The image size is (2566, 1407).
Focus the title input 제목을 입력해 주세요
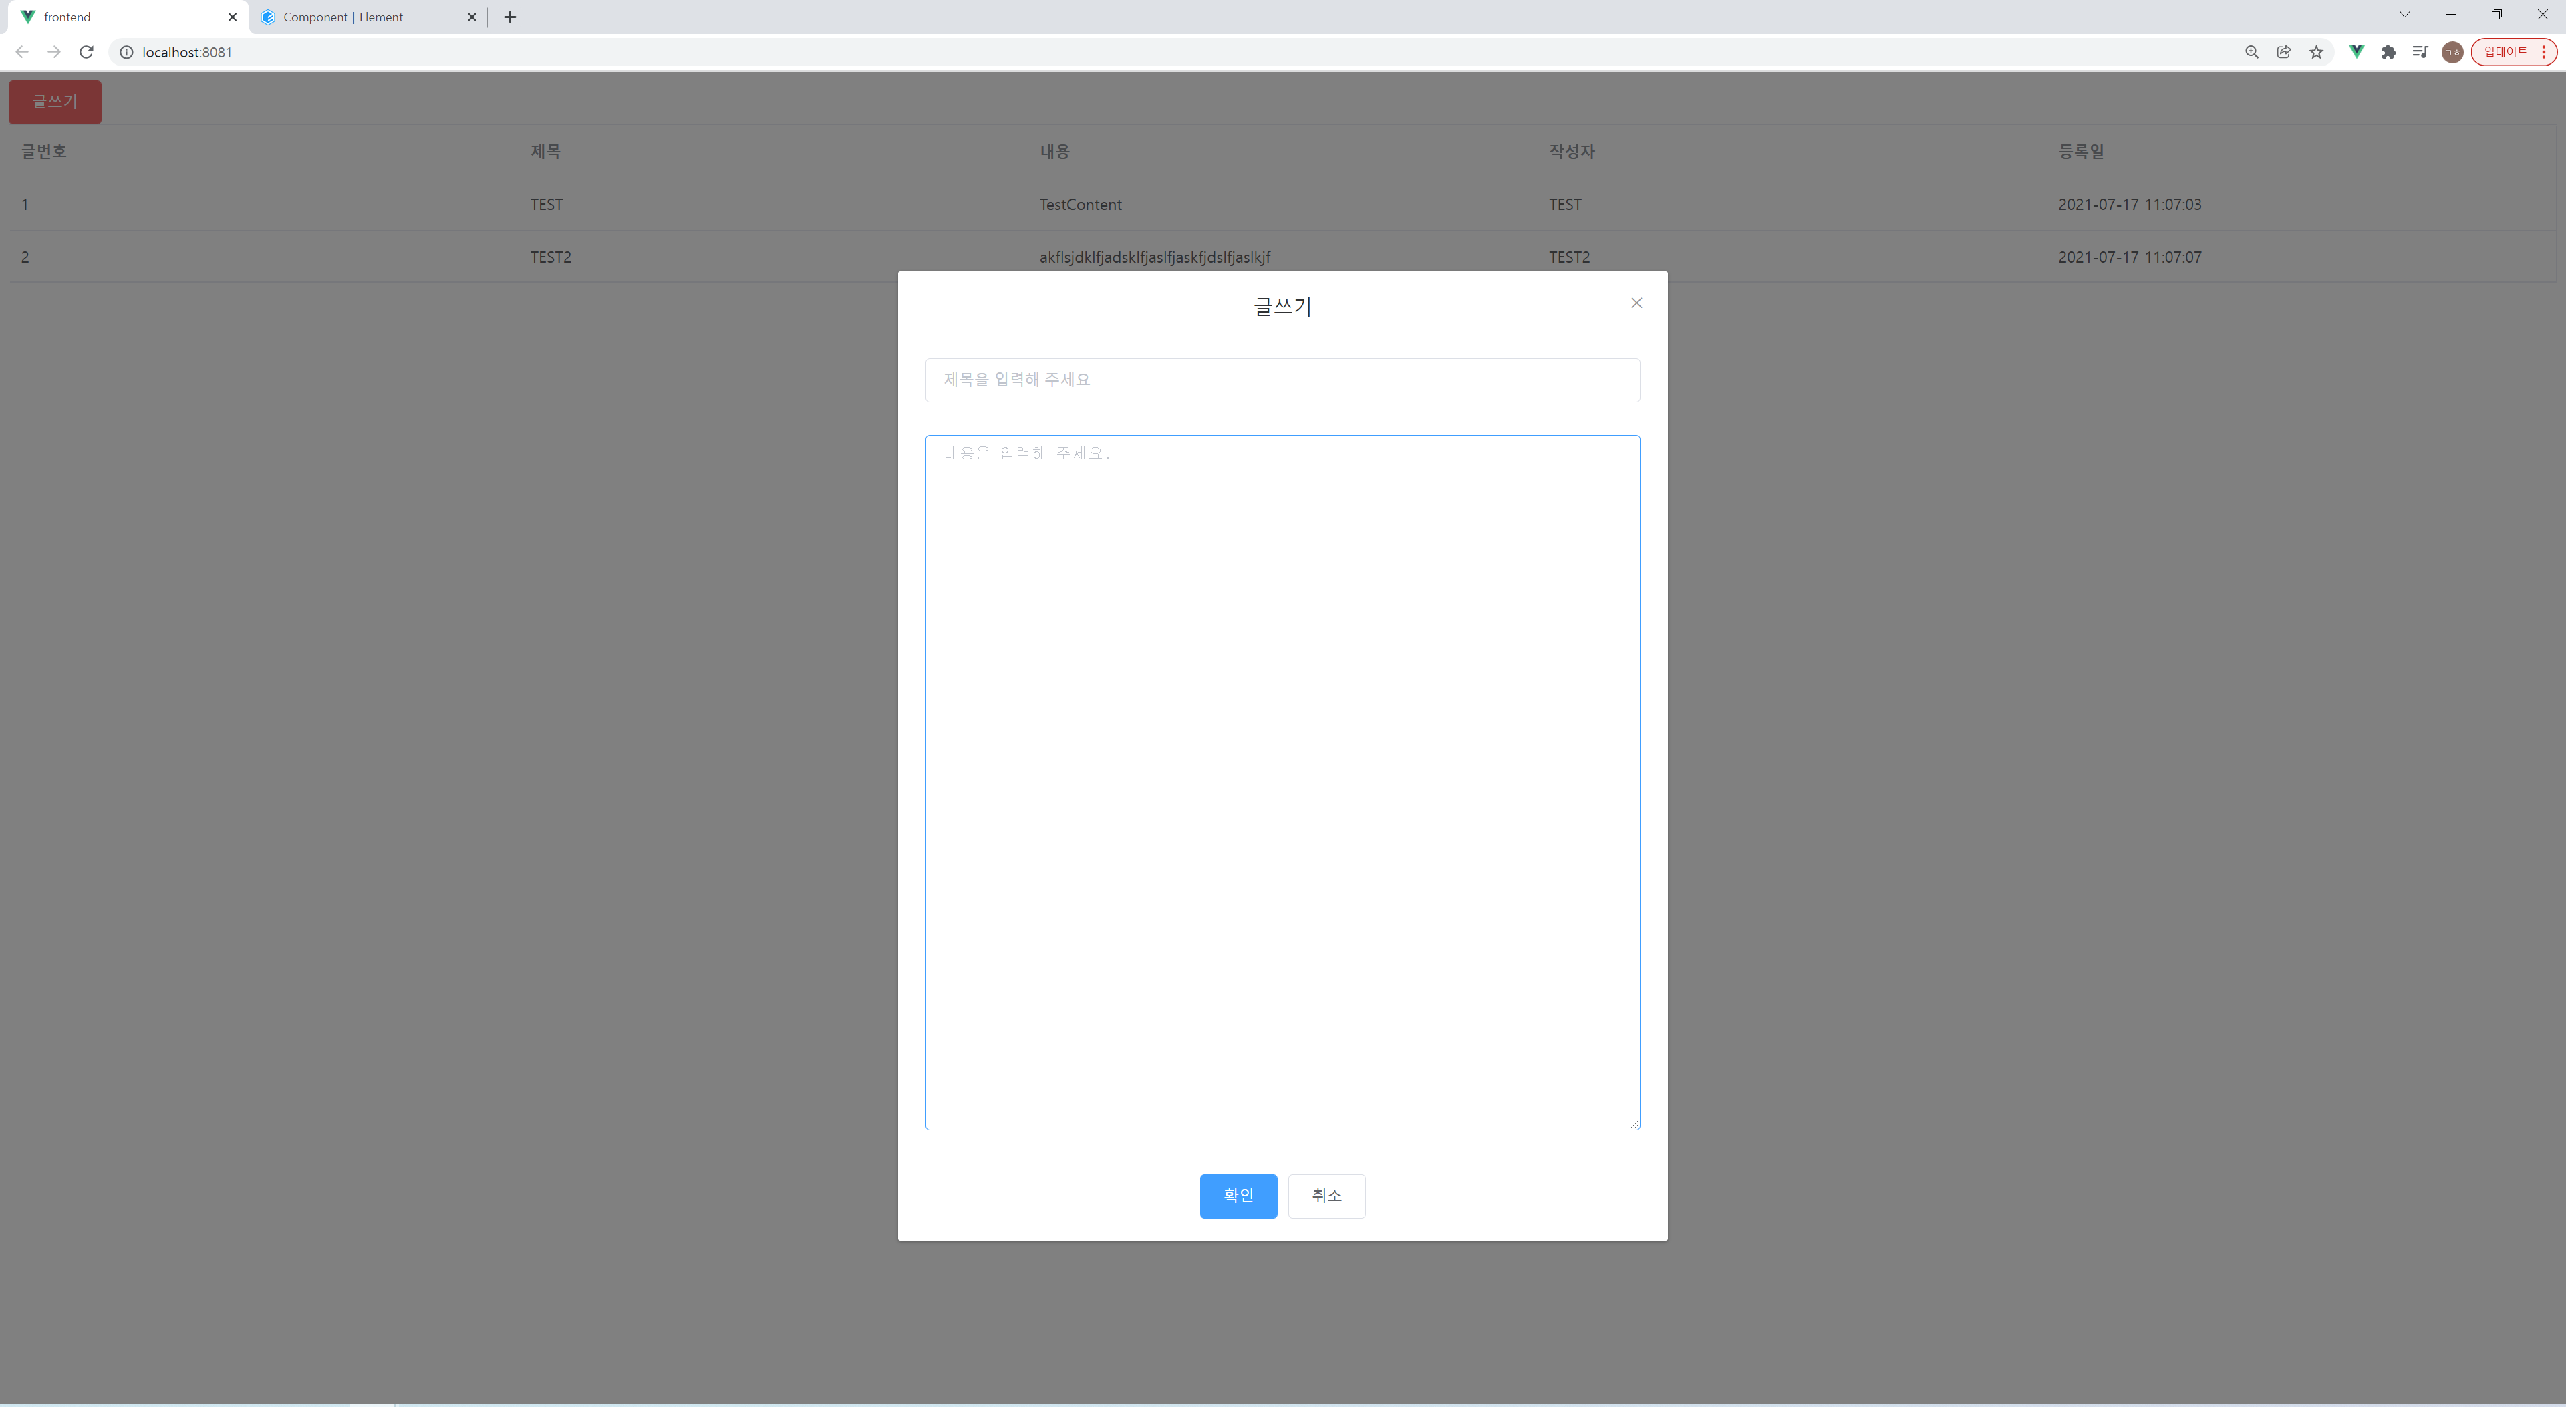pyautogui.click(x=1282, y=380)
